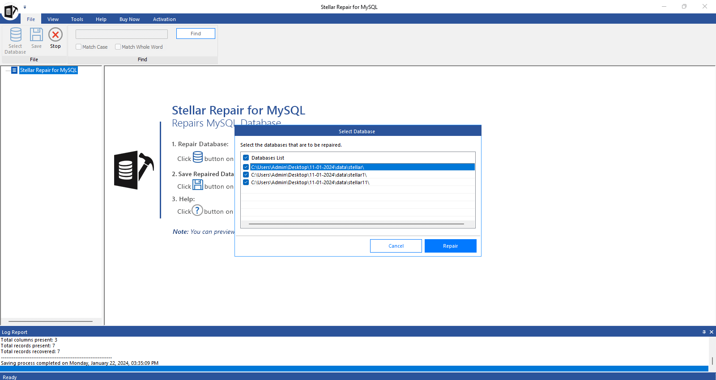The height and width of the screenshot is (380, 716).
Task: Click the database list horizontal scrollbar
Action: [x=356, y=224]
